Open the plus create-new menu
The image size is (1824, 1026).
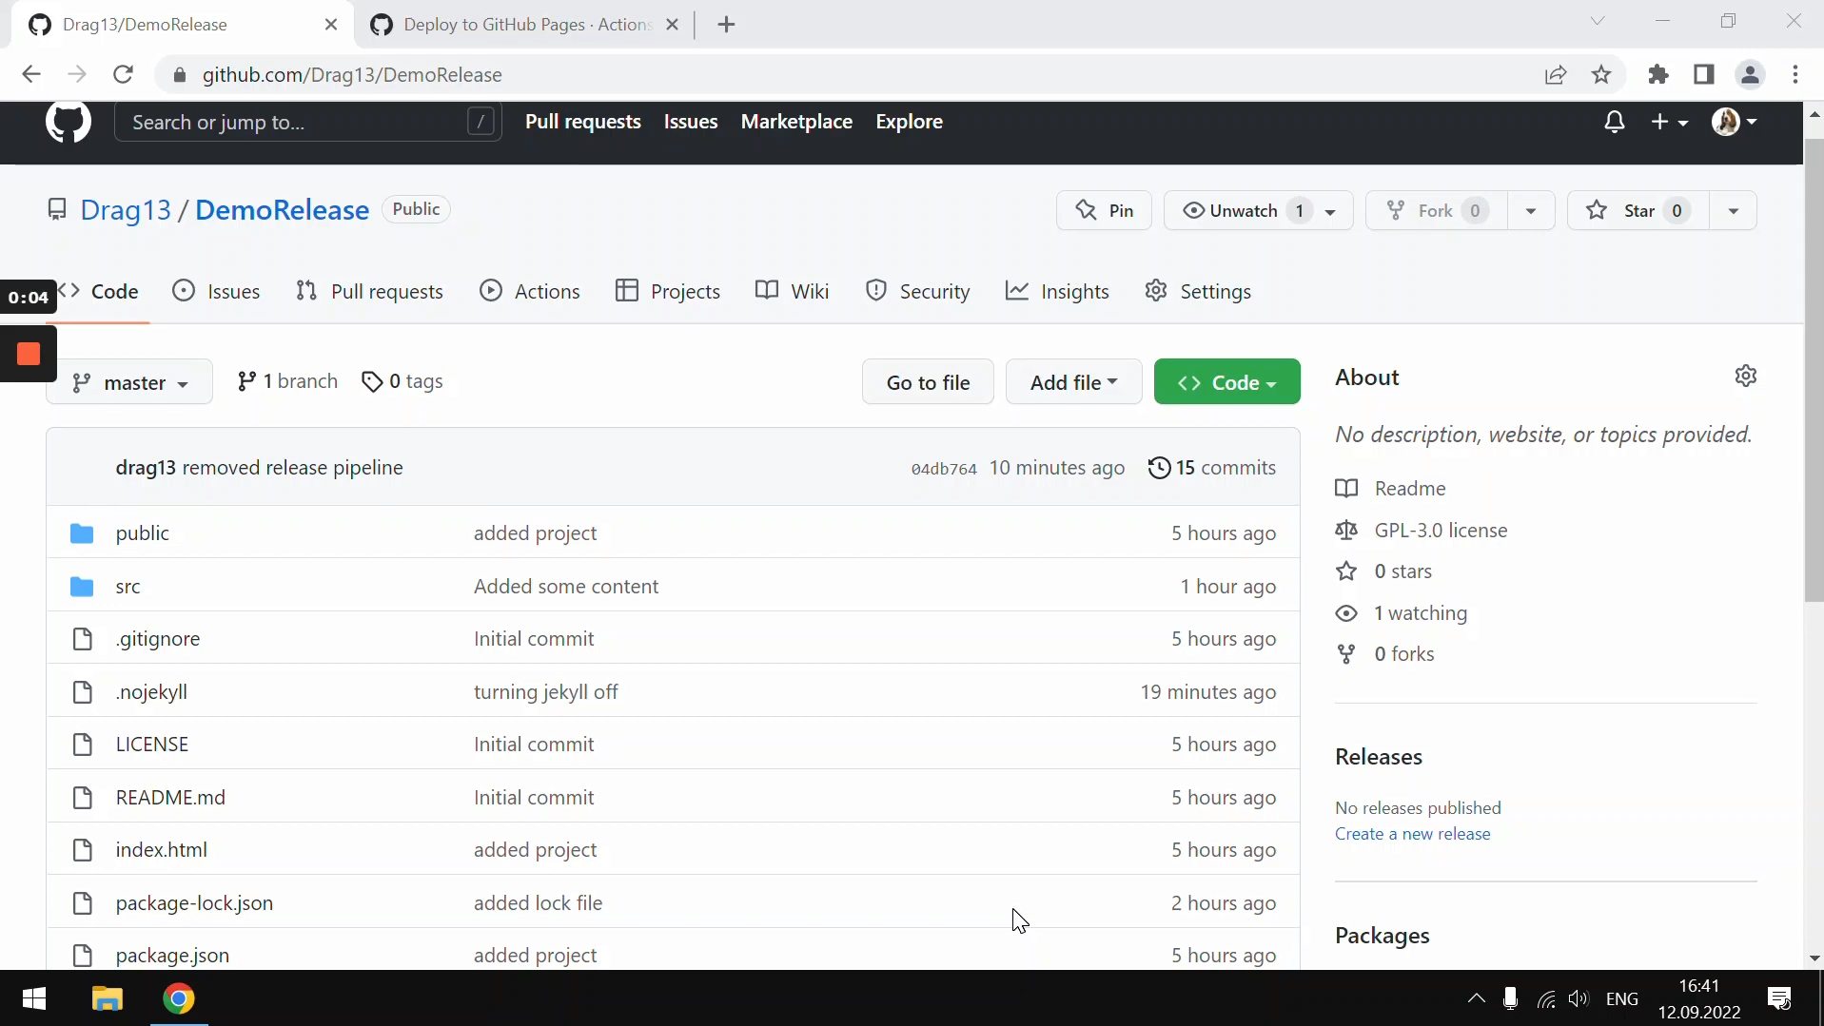pyautogui.click(x=1670, y=122)
